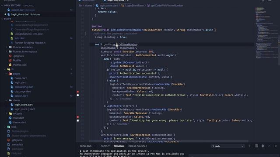Open the Podfile.lock file
This screenshot has width=280, height=157.
tap(20, 65)
